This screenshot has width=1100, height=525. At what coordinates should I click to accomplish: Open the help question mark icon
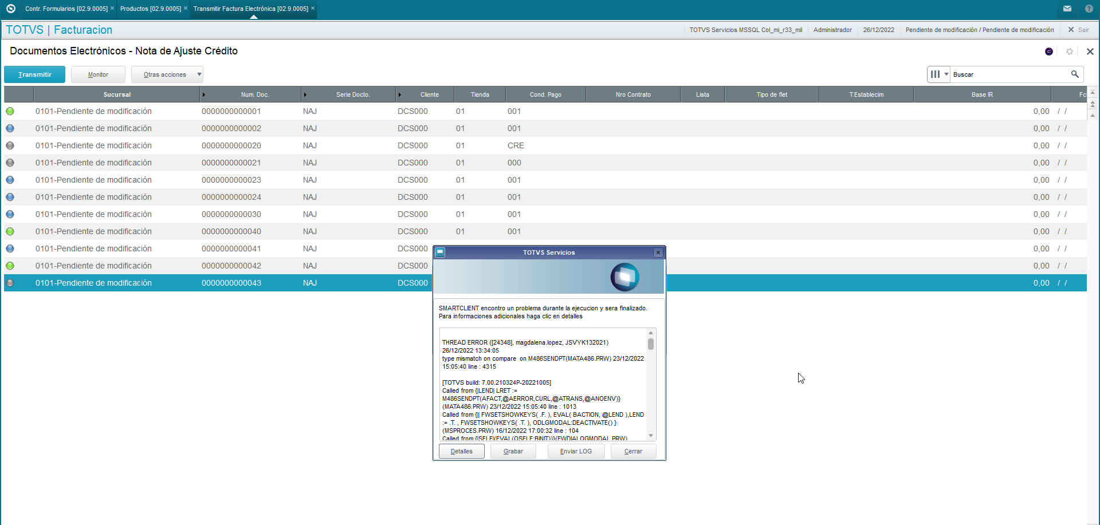pos(1089,9)
